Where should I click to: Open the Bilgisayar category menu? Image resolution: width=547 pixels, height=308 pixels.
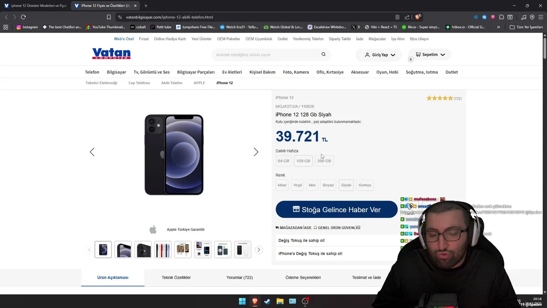point(116,72)
